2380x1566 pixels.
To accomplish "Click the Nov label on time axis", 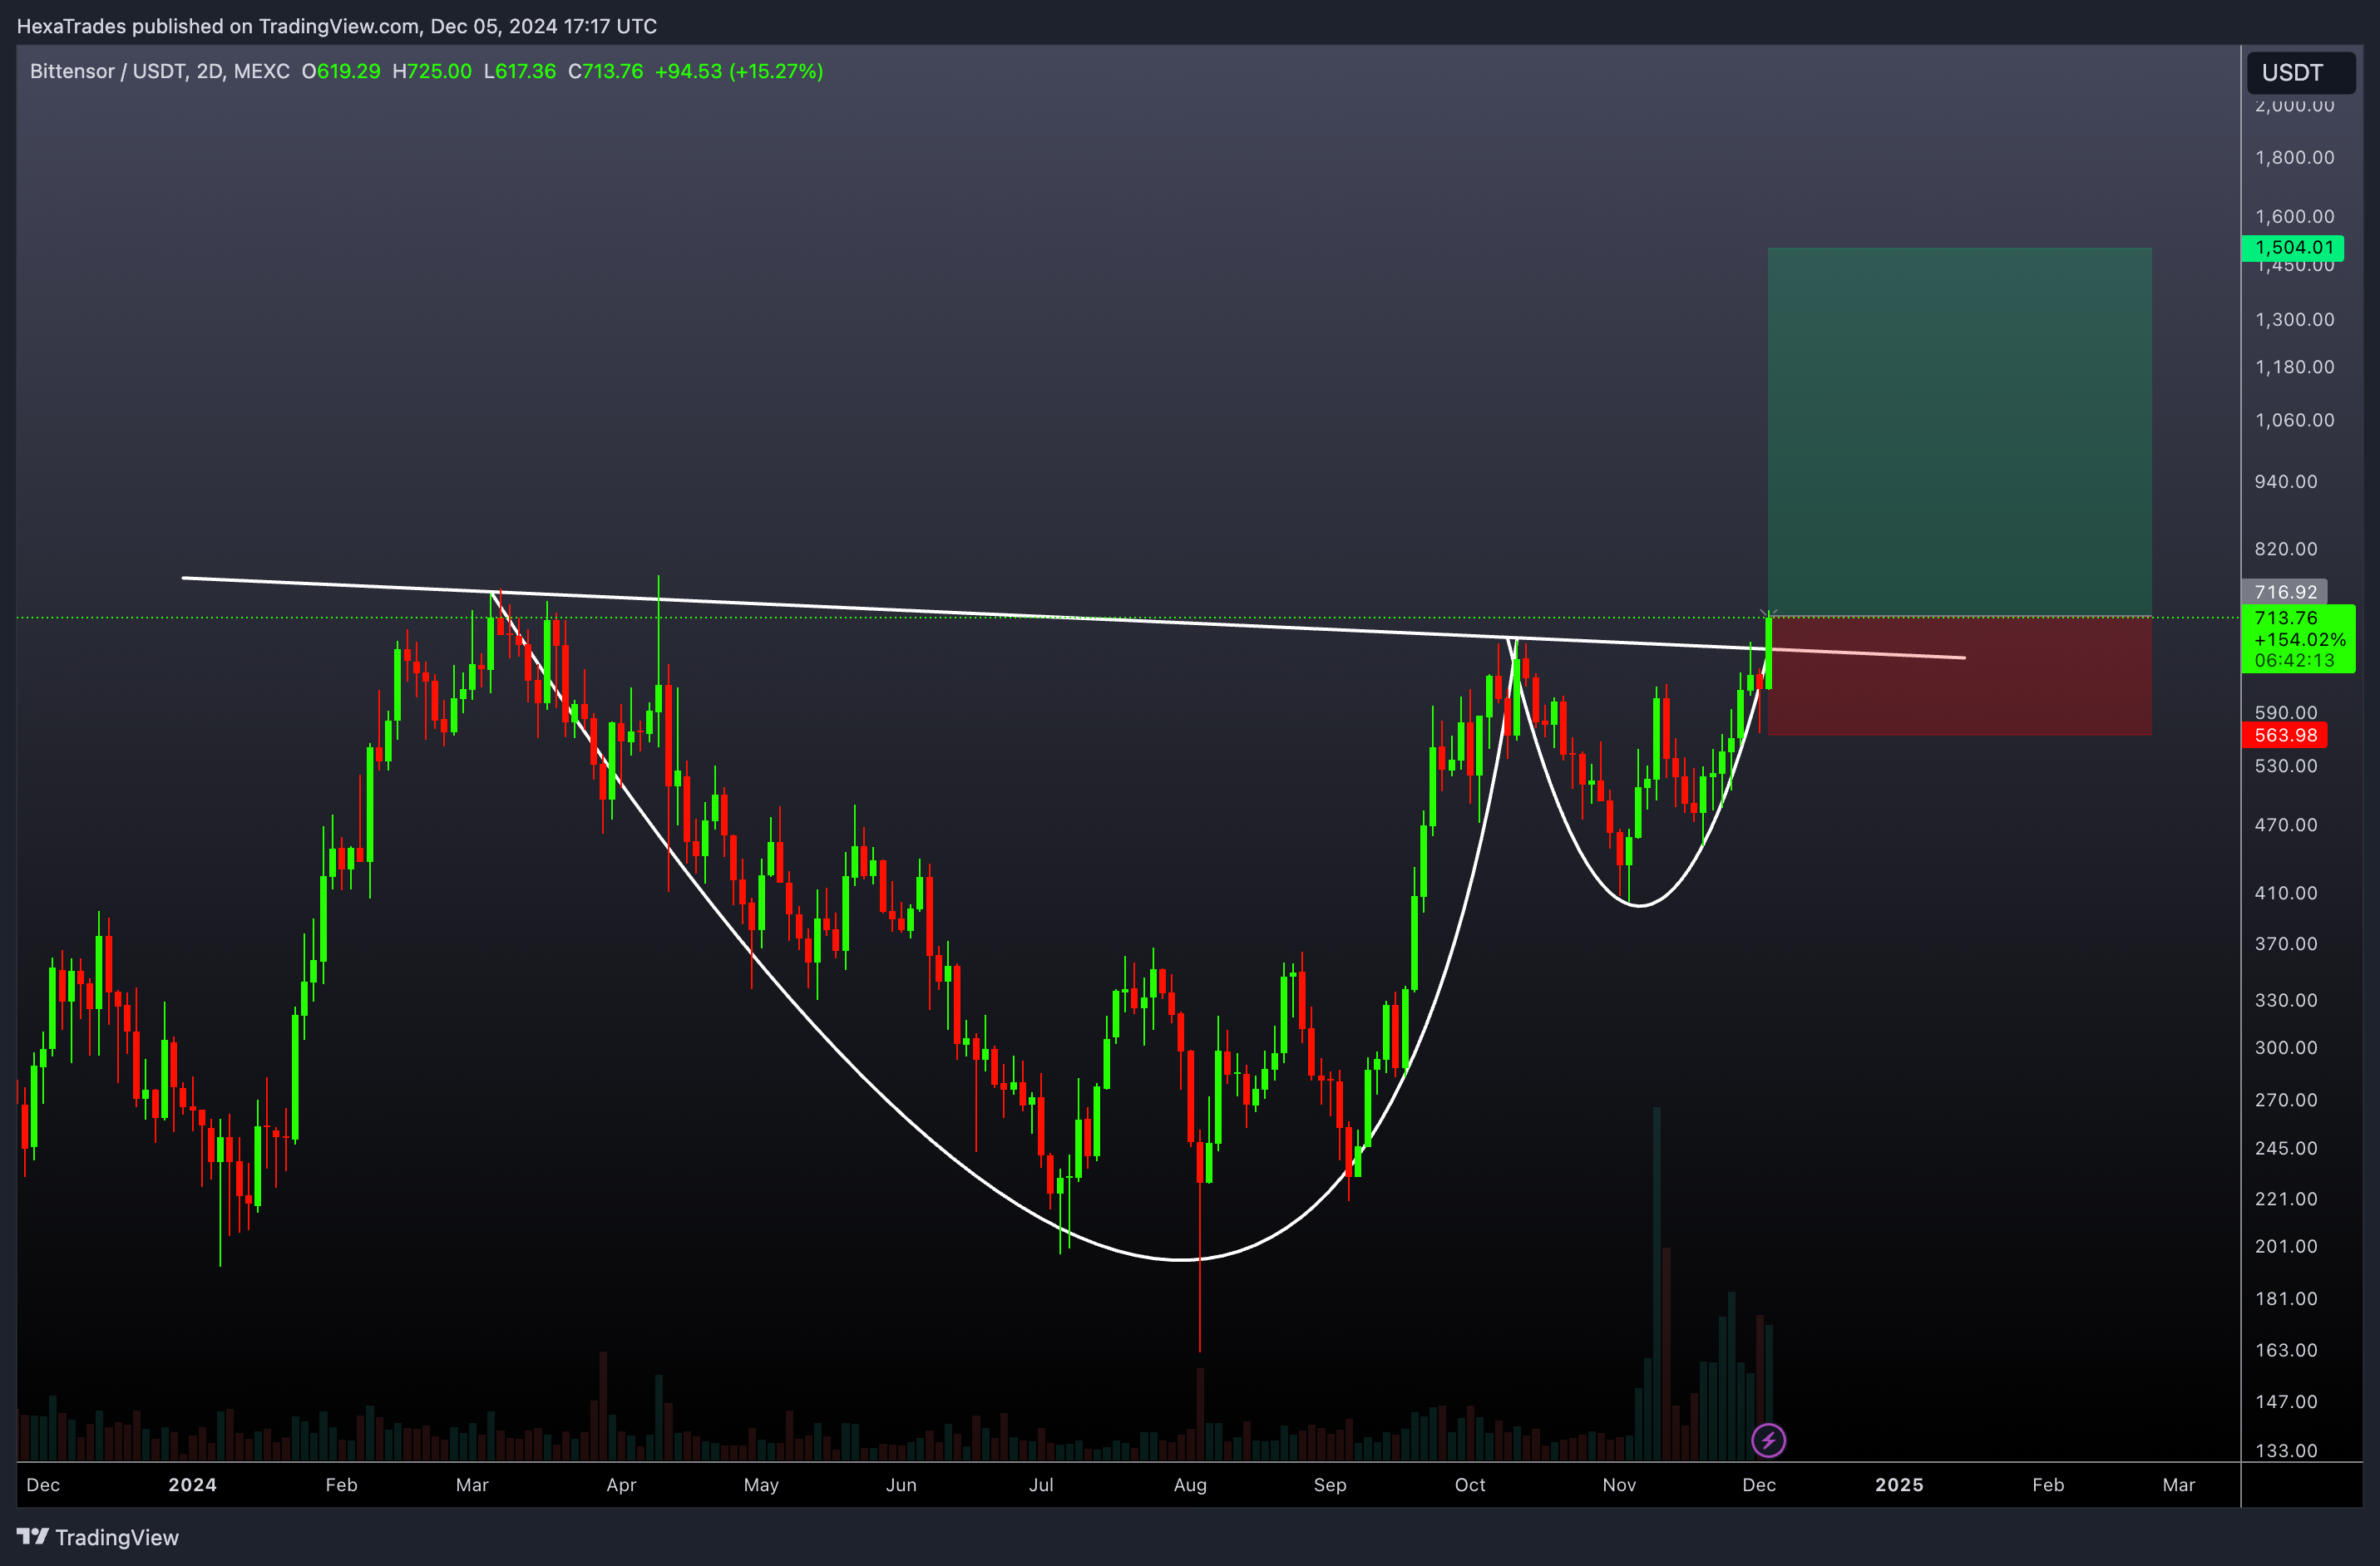I will (1619, 1484).
